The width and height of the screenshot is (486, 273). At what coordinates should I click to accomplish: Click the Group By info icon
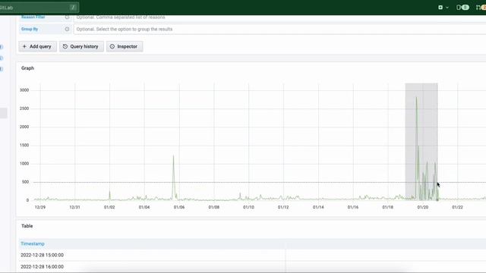pyautogui.click(x=67, y=29)
